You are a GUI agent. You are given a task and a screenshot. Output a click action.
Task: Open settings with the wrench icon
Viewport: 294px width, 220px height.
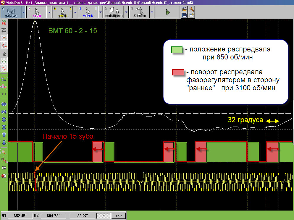191,9
